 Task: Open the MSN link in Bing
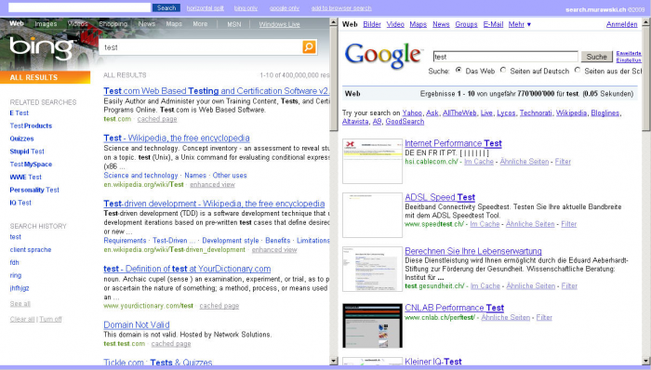pyautogui.click(x=233, y=24)
